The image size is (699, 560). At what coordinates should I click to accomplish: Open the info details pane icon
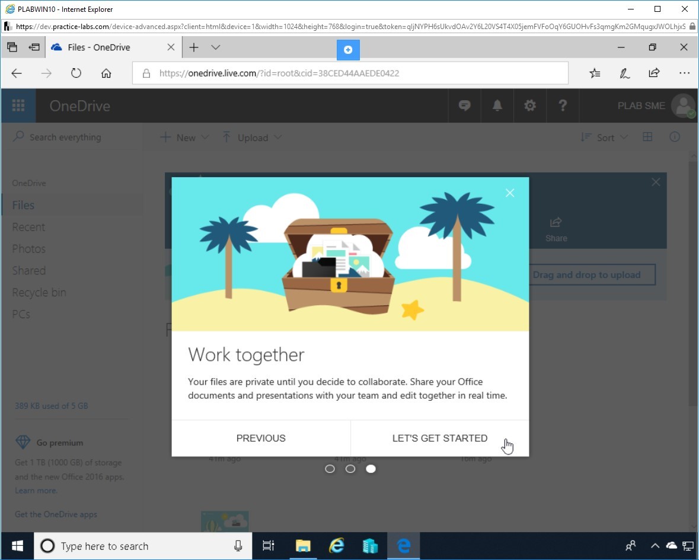tap(675, 137)
